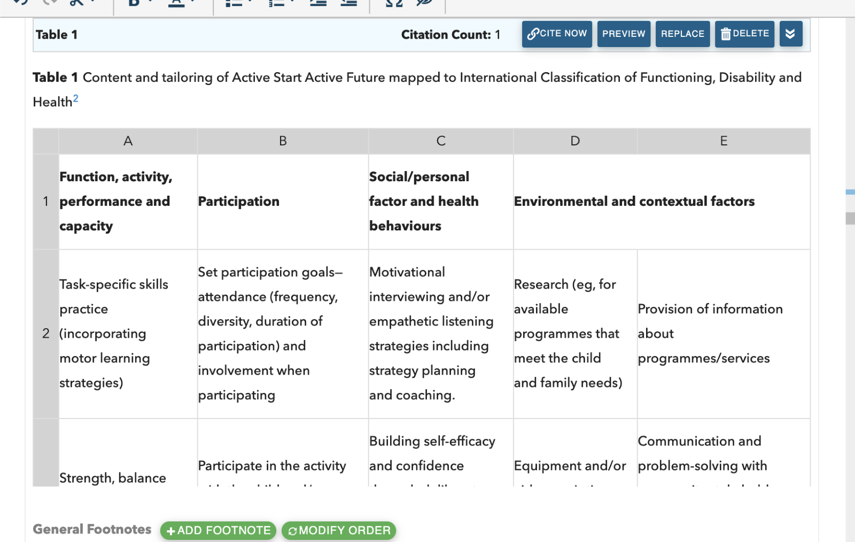The image size is (855, 542).
Task: Select column C header
Action: pos(441,141)
